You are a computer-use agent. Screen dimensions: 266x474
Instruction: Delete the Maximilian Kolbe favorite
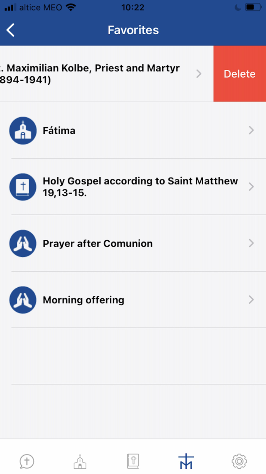239,74
